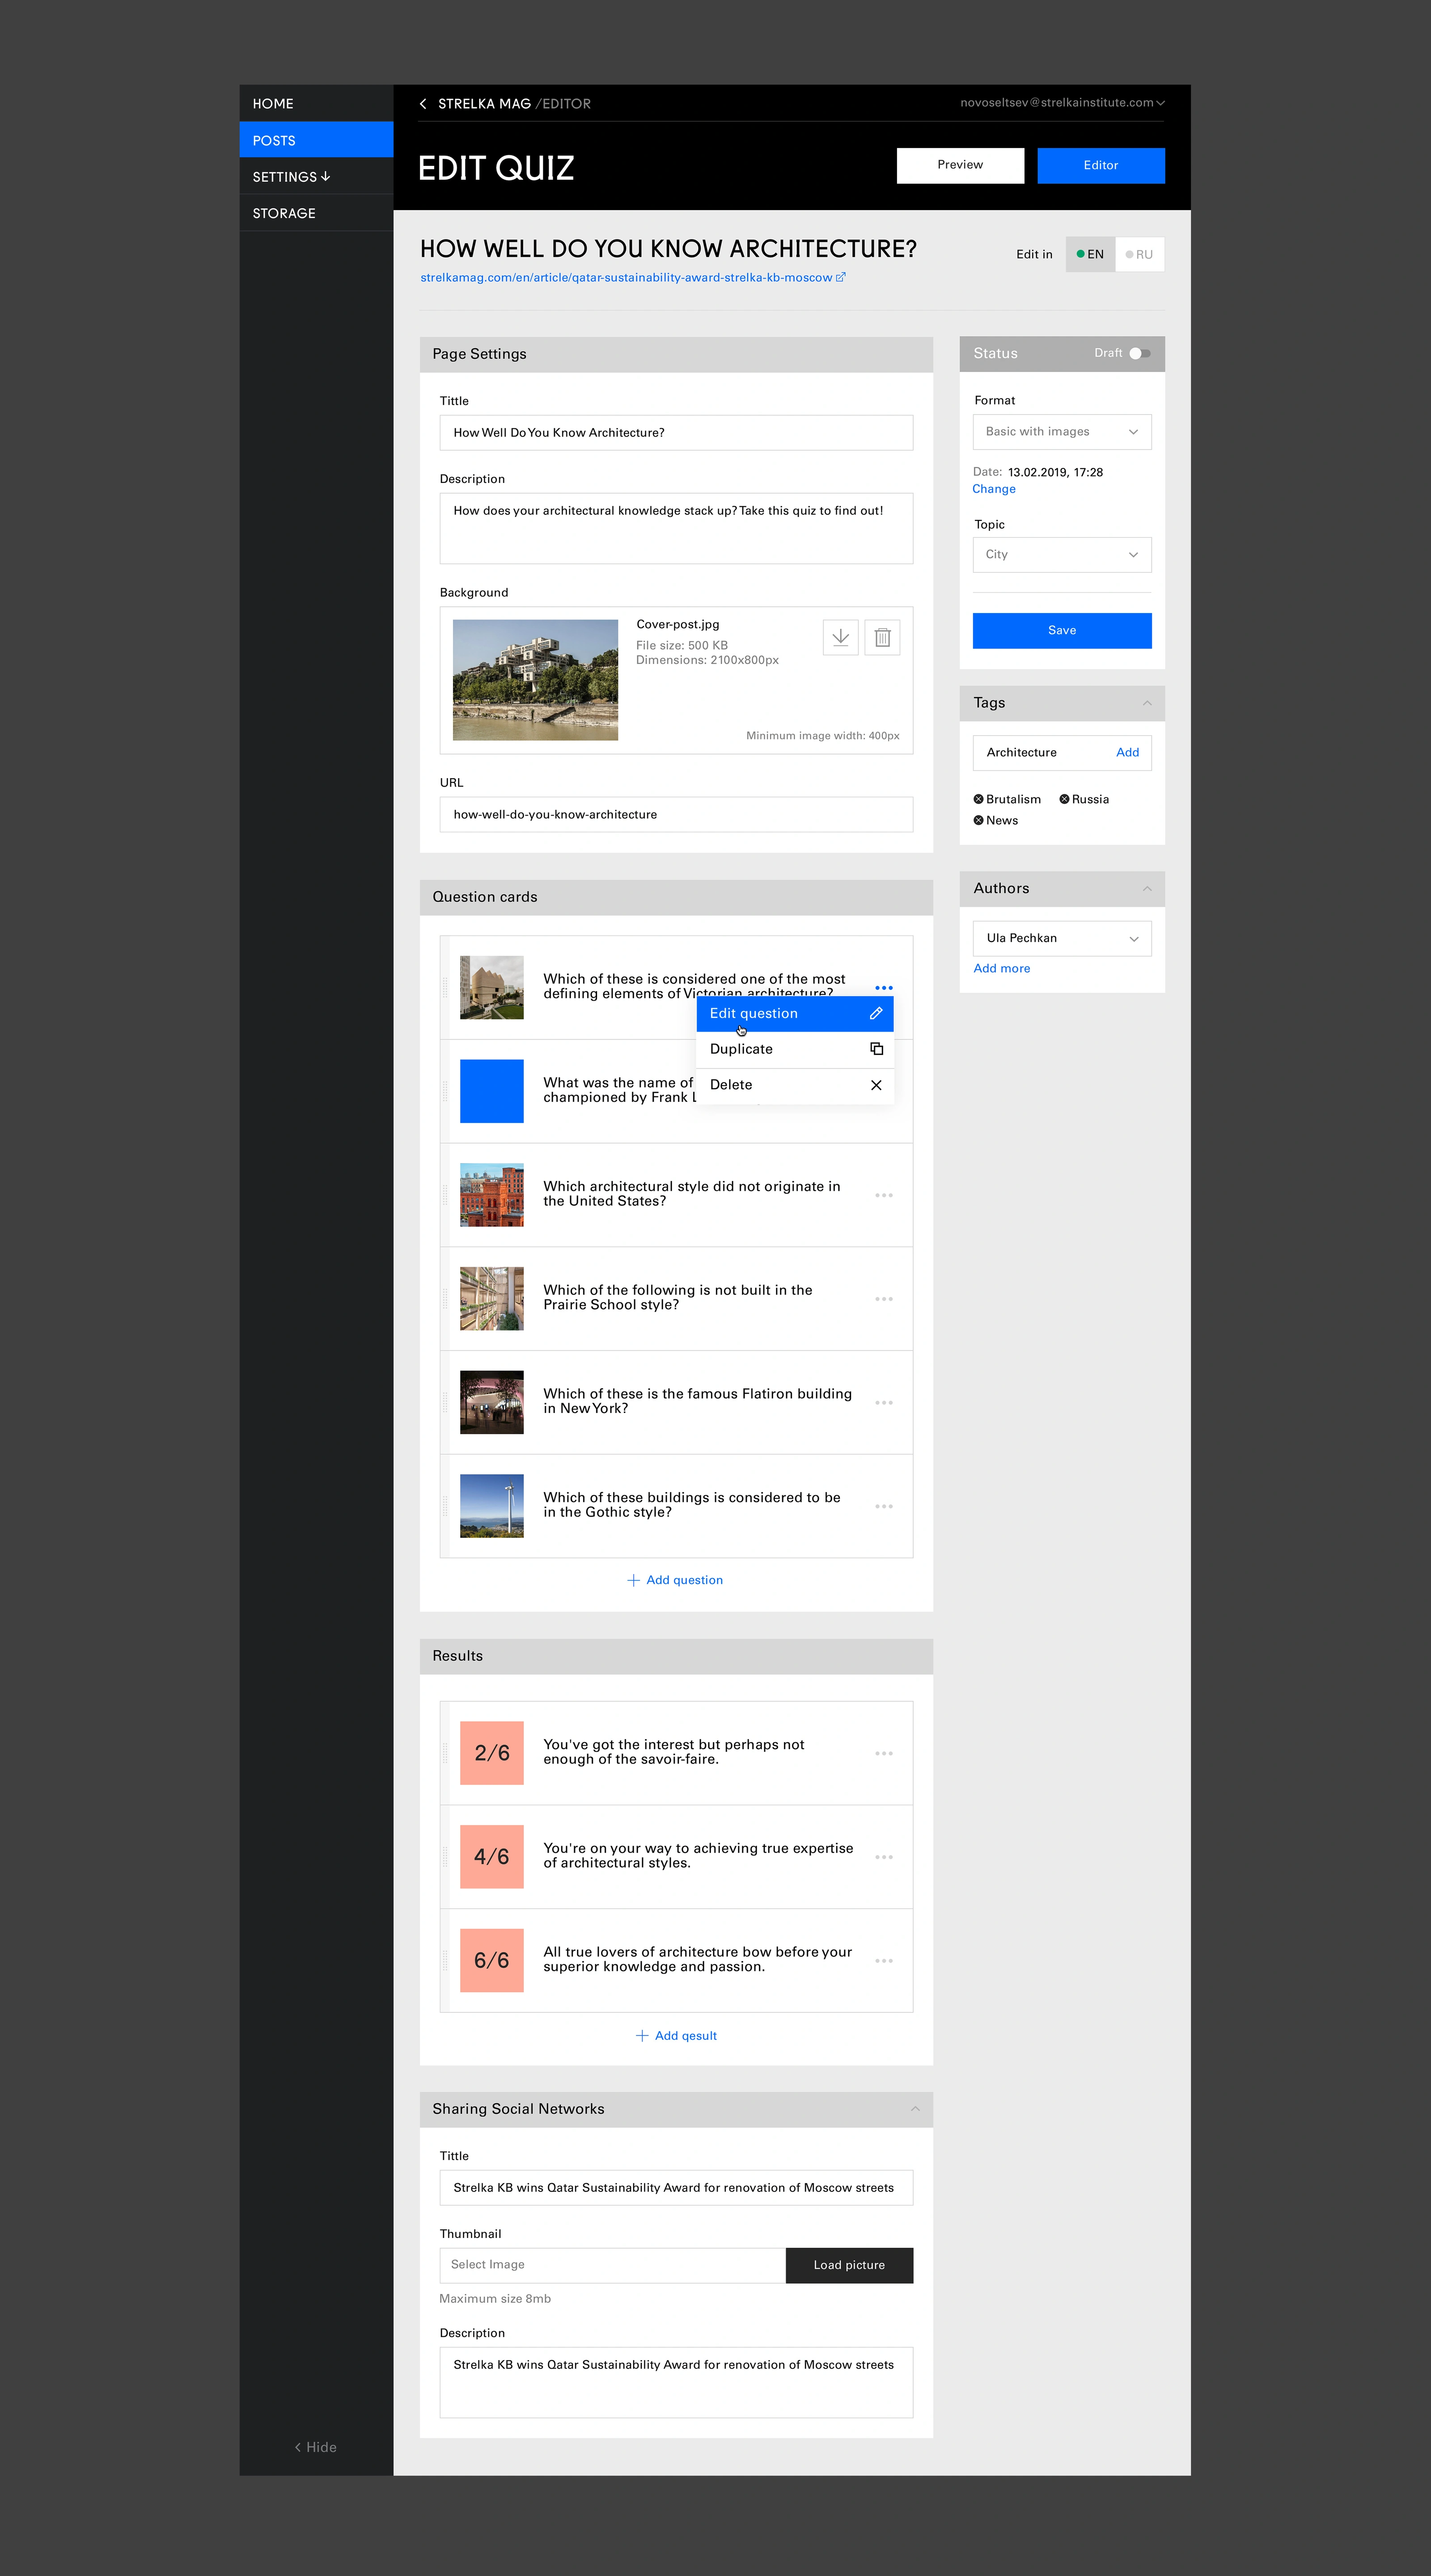Click the Cover-post.jpg background preview image
This screenshot has height=2576, width=1431.
pyautogui.click(x=535, y=680)
